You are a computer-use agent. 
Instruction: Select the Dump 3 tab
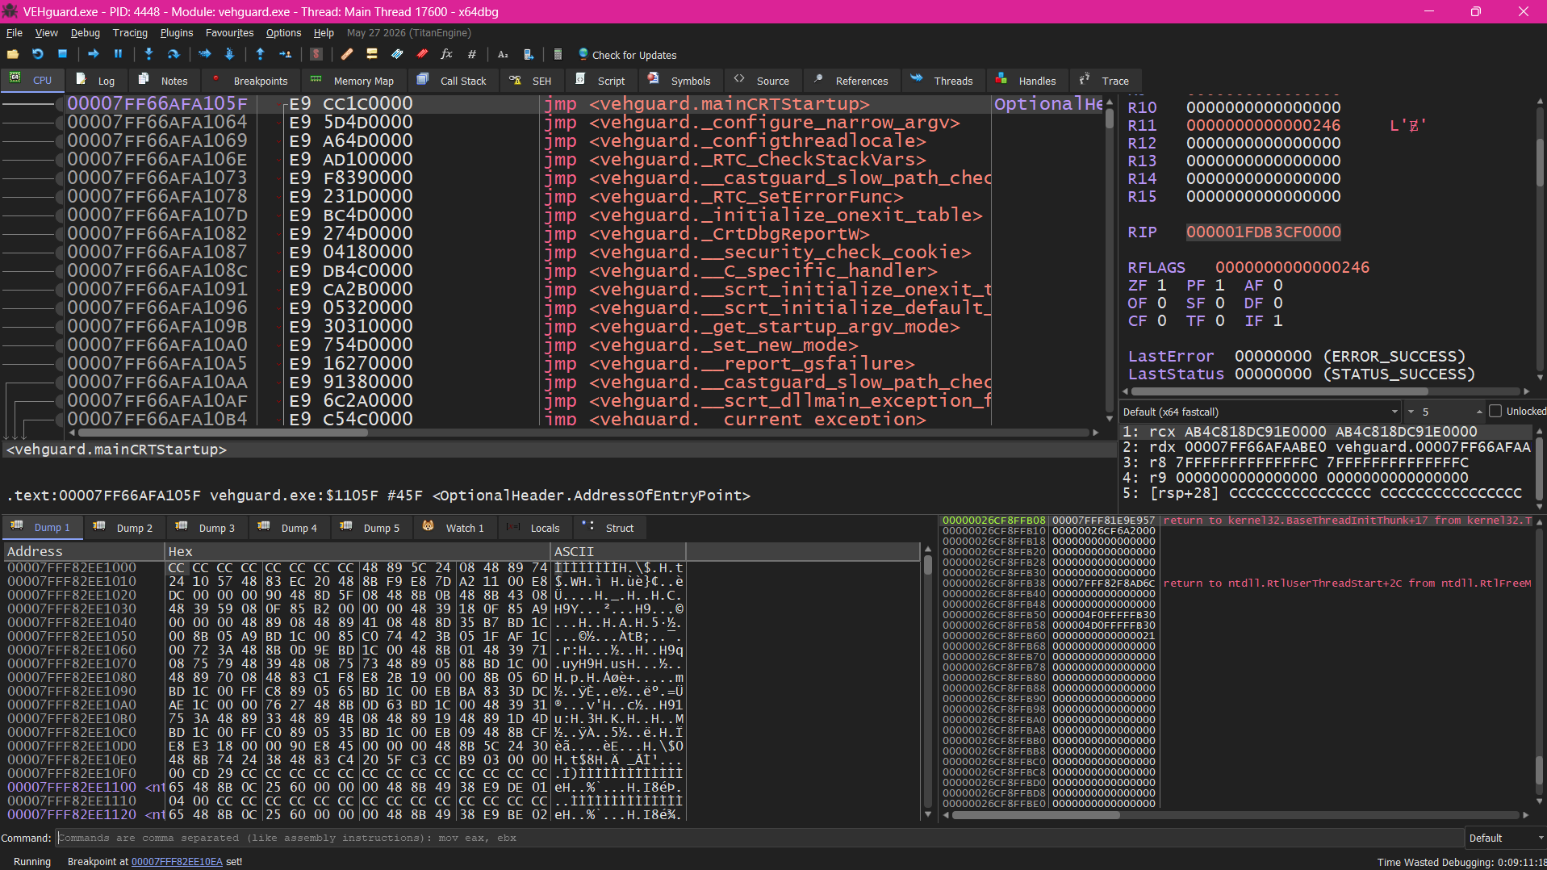[x=207, y=528]
